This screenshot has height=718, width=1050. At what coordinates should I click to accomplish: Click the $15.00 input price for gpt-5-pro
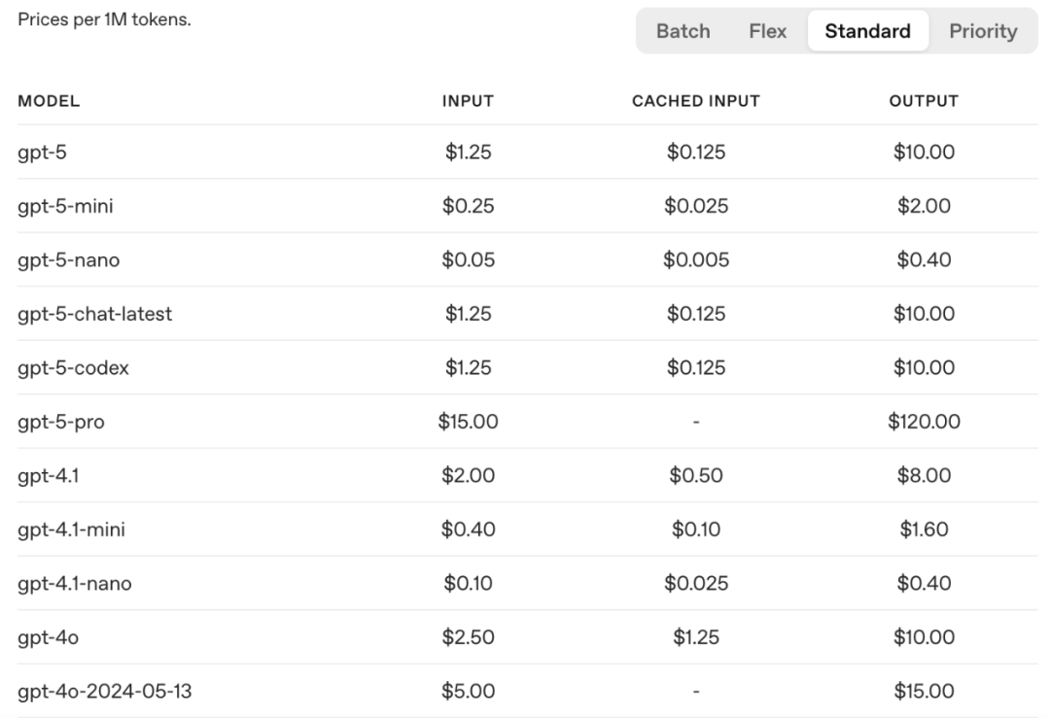(468, 422)
